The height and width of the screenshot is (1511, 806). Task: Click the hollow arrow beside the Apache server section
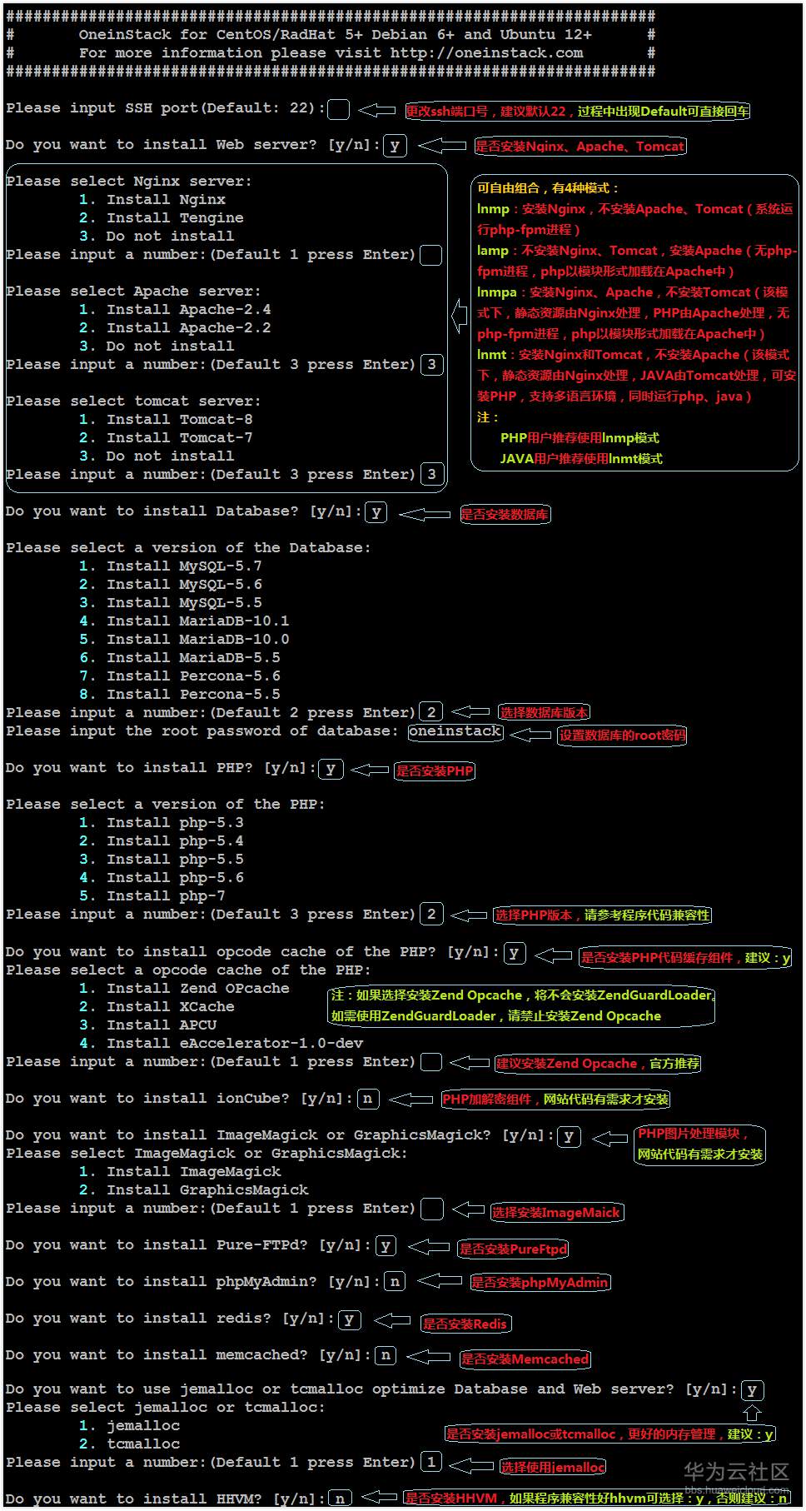(459, 316)
